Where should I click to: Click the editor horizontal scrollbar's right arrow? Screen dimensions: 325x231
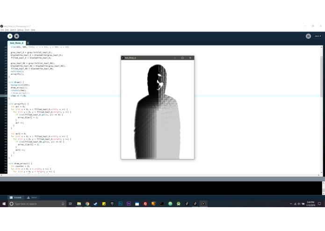pyautogui.click(x=319, y=175)
